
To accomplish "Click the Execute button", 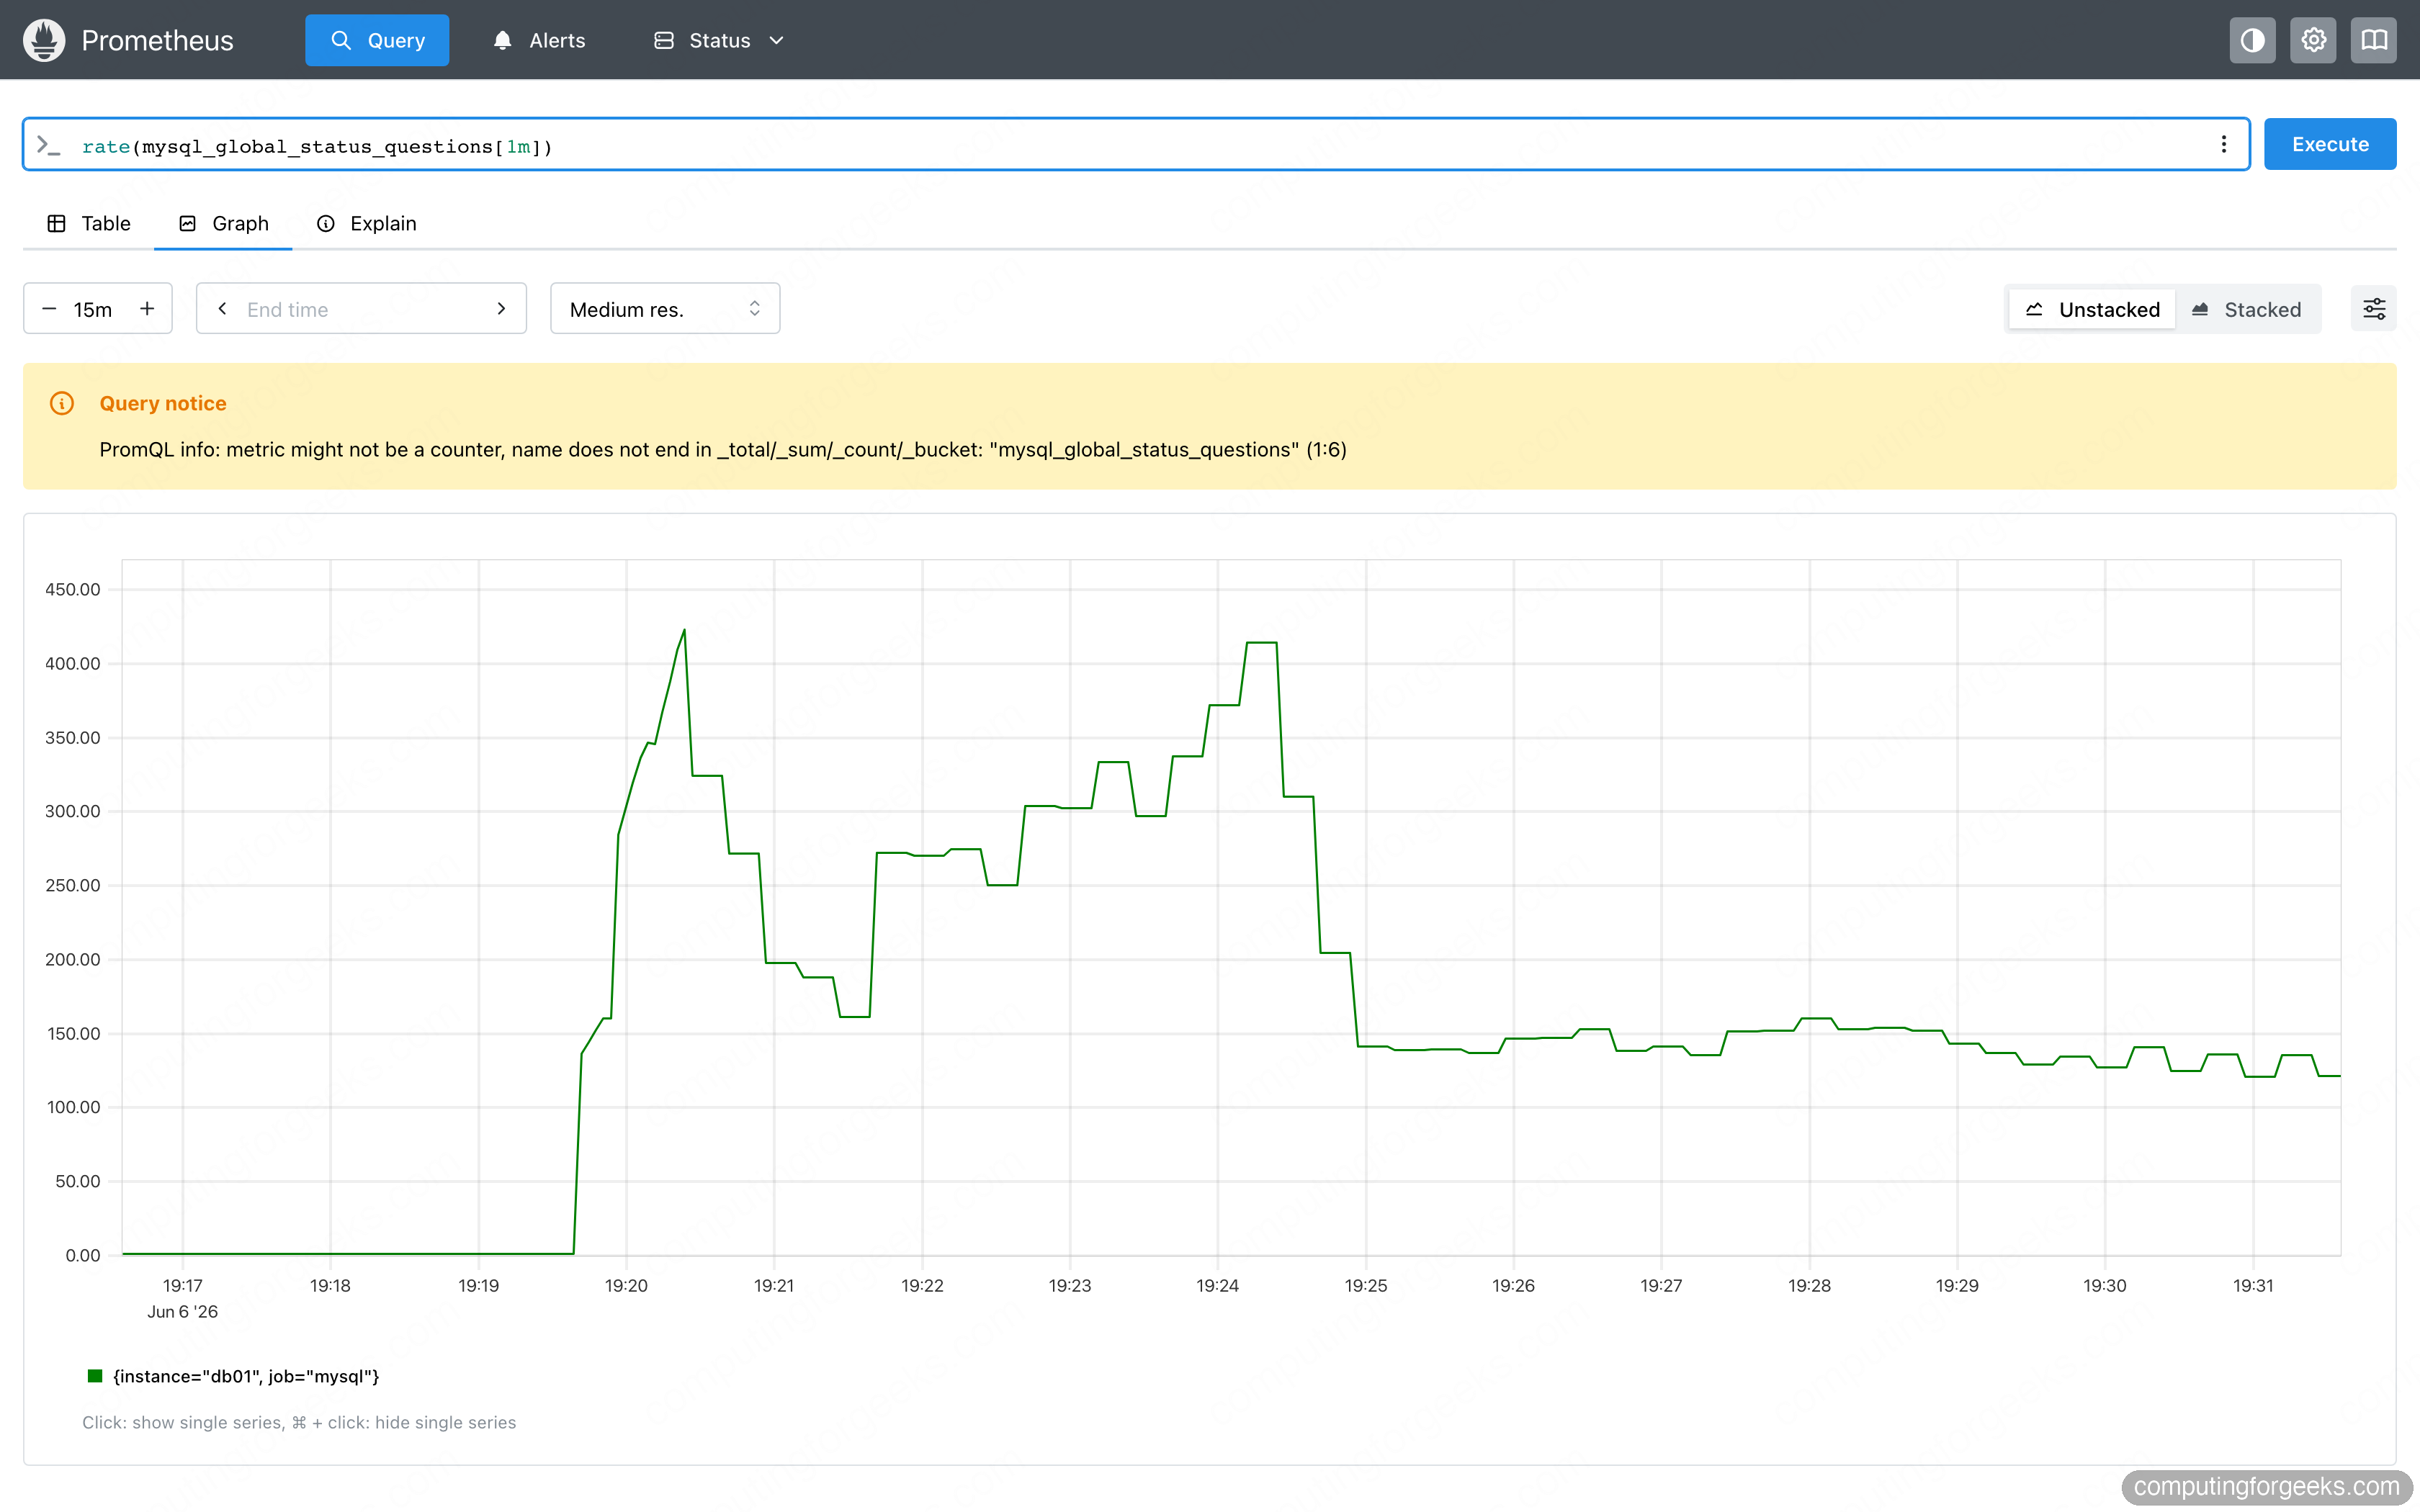I will pos(2330,144).
